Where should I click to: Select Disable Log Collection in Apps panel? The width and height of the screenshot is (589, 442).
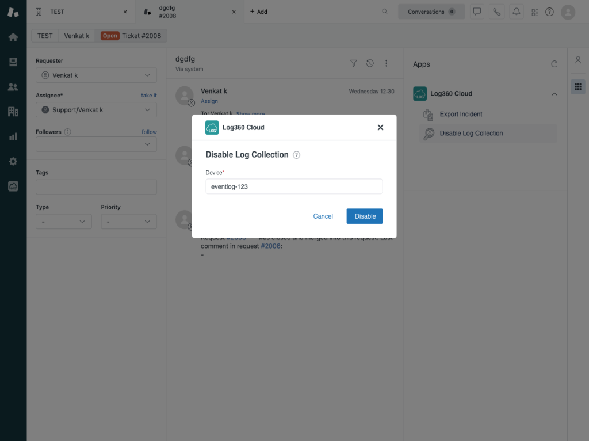[x=488, y=134]
